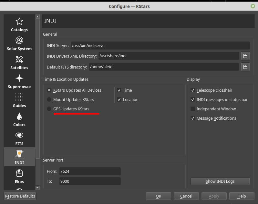Toggle the Telescope crosshair checkbox
Image resolution: width=258 pixels, height=204 pixels.
tap(212, 90)
